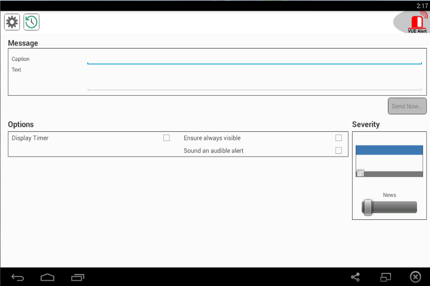Screen dimensions: 430x286
Task: Tap the share icon in bottom bar
Action: point(355,277)
